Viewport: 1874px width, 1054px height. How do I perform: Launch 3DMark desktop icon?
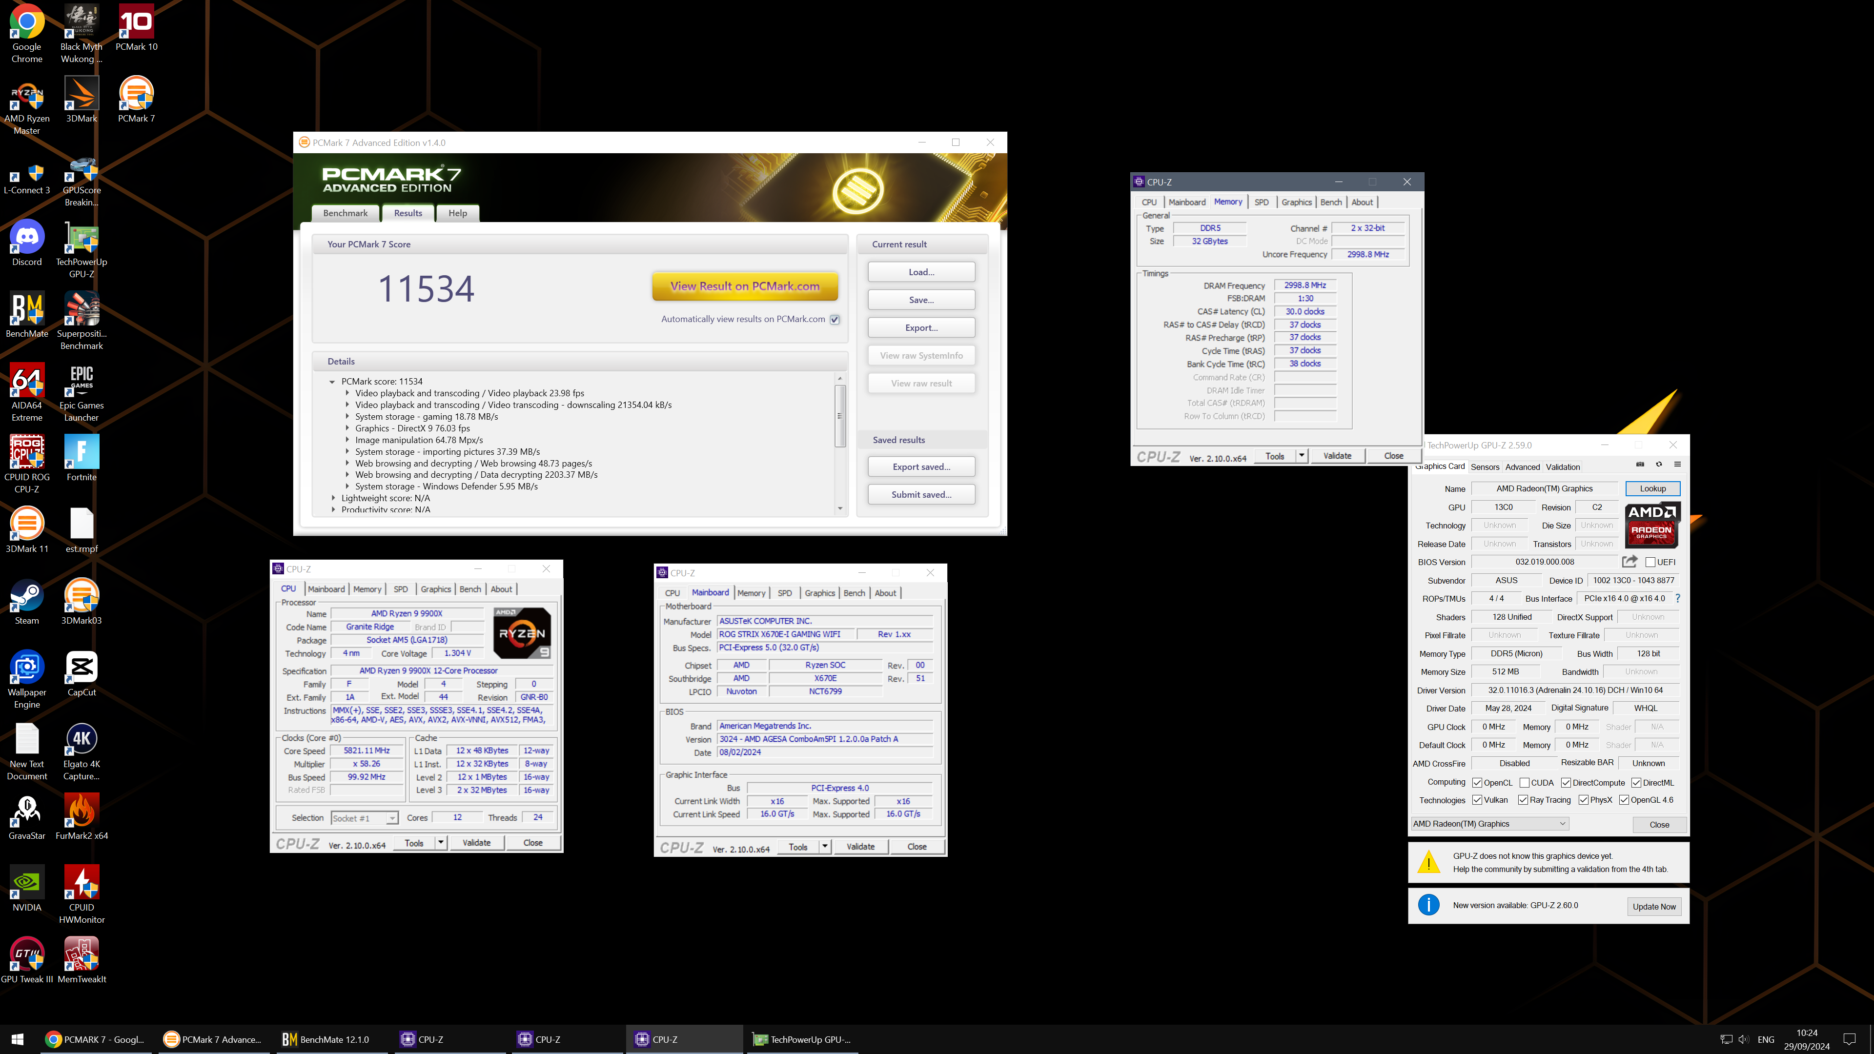81,99
